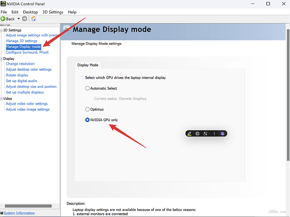Open Adjust video image settings
The height and width of the screenshot is (217, 290).
point(28,109)
